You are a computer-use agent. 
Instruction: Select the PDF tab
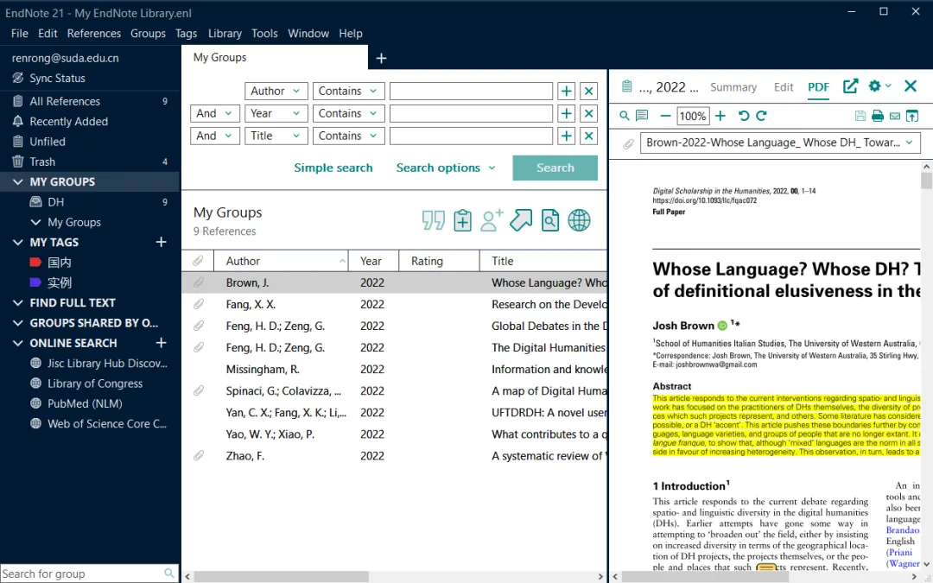click(818, 87)
